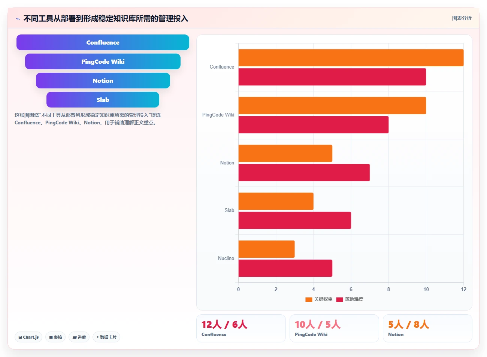
Task: Click the small icon before the page title
Action: tap(18, 19)
